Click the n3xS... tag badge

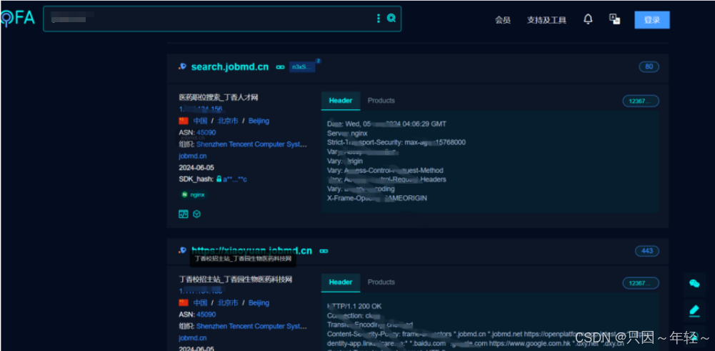point(302,67)
